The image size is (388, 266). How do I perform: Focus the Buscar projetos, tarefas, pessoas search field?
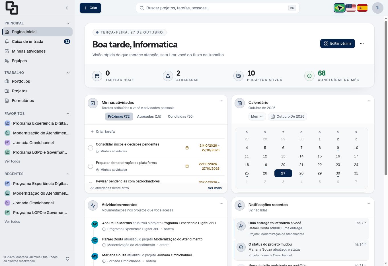[218, 8]
